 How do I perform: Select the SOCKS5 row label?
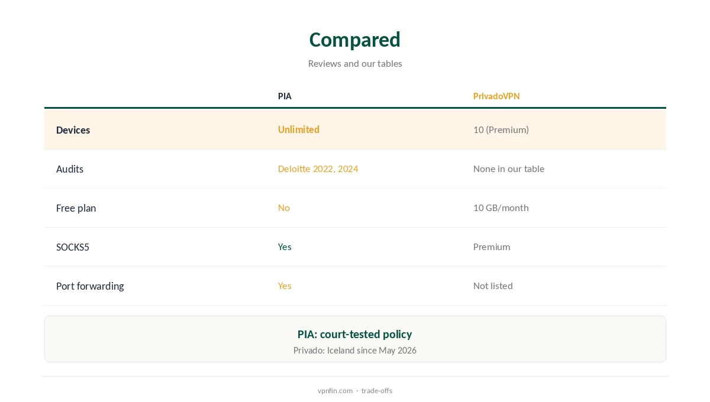73,247
